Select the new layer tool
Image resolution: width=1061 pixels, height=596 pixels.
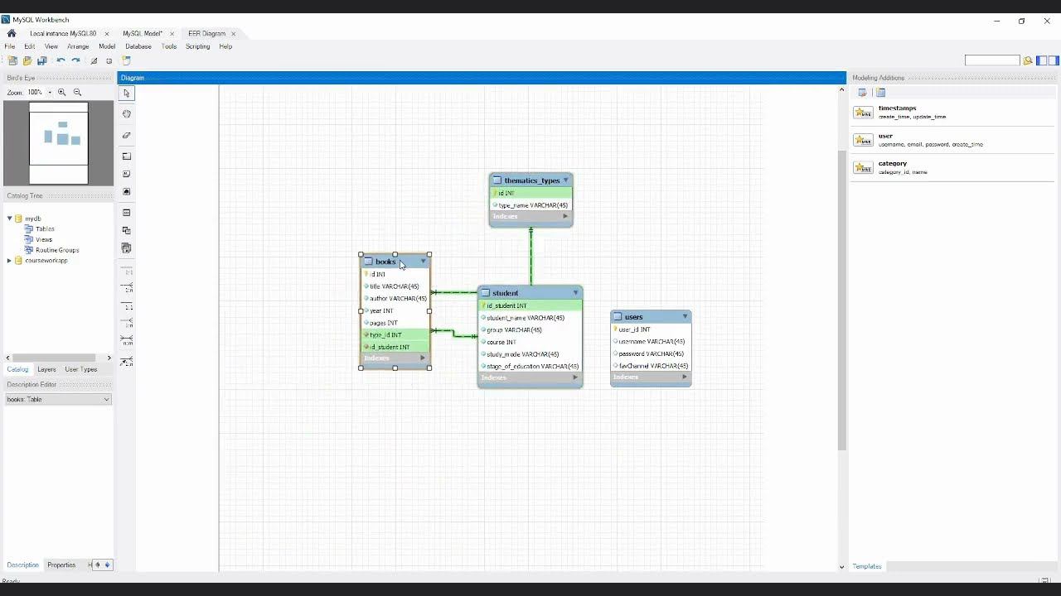click(127, 156)
